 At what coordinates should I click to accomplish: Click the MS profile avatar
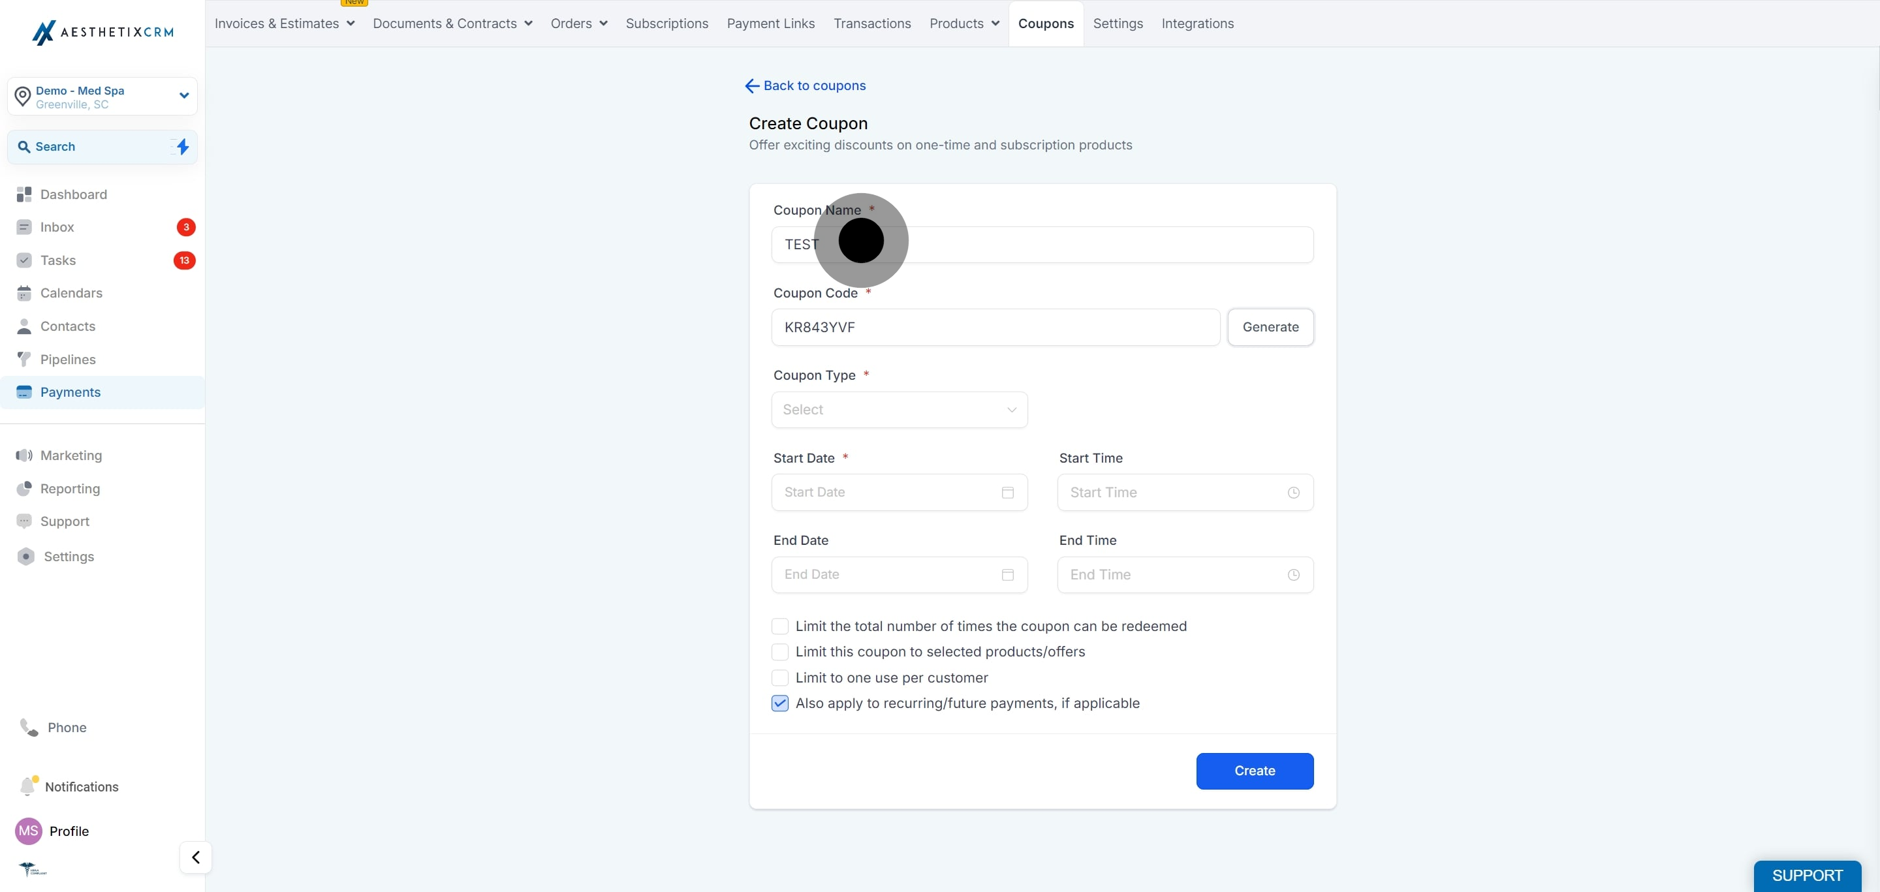click(x=29, y=831)
